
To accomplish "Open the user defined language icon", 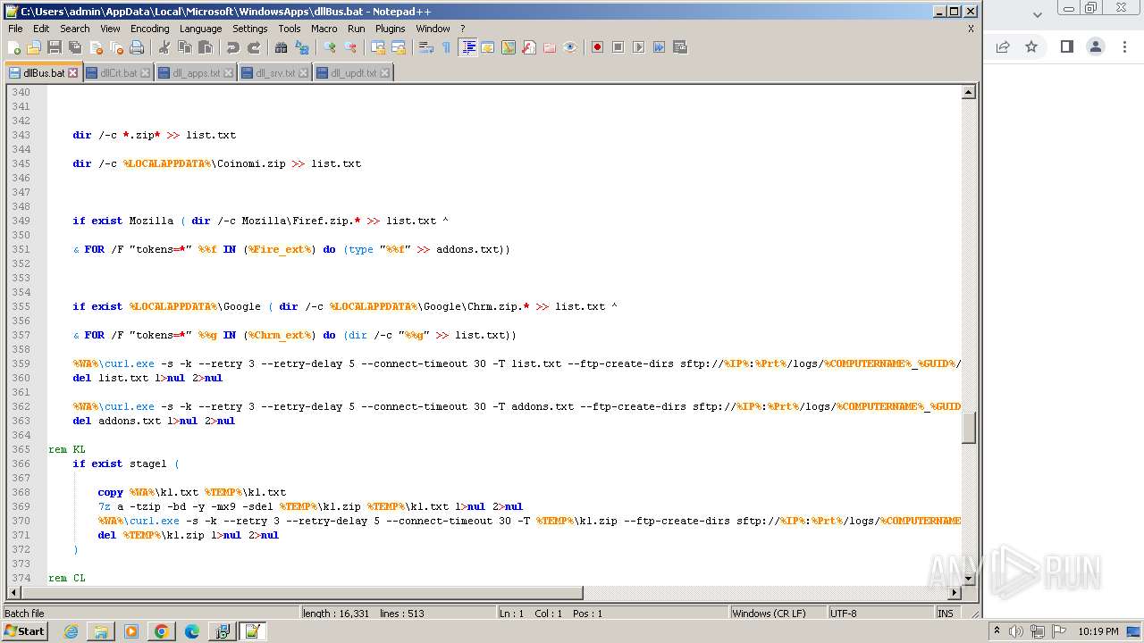I will [x=488, y=47].
